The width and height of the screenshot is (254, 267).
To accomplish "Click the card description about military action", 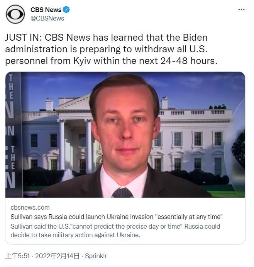I will click(x=115, y=231).
